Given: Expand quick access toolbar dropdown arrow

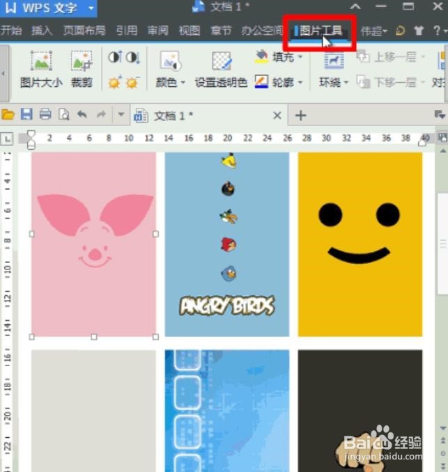Looking at the screenshot, I should [121, 115].
